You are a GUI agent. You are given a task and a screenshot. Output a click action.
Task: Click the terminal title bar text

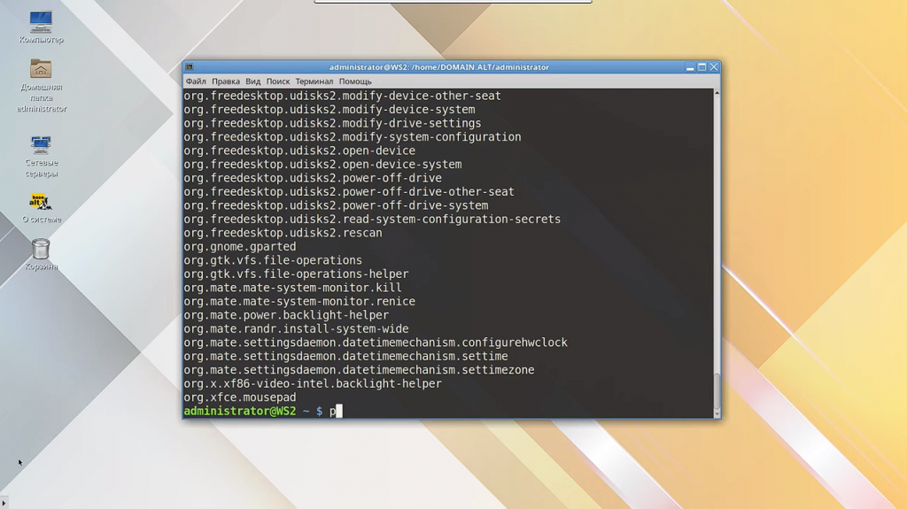click(439, 67)
